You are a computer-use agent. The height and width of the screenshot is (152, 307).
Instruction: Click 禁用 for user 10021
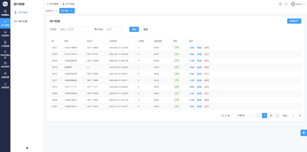(206, 48)
